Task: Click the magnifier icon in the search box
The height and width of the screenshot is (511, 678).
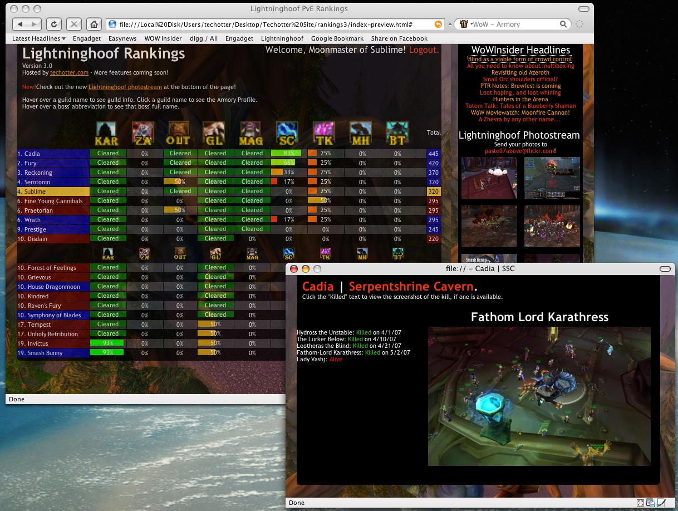Action: tap(563, 24)
